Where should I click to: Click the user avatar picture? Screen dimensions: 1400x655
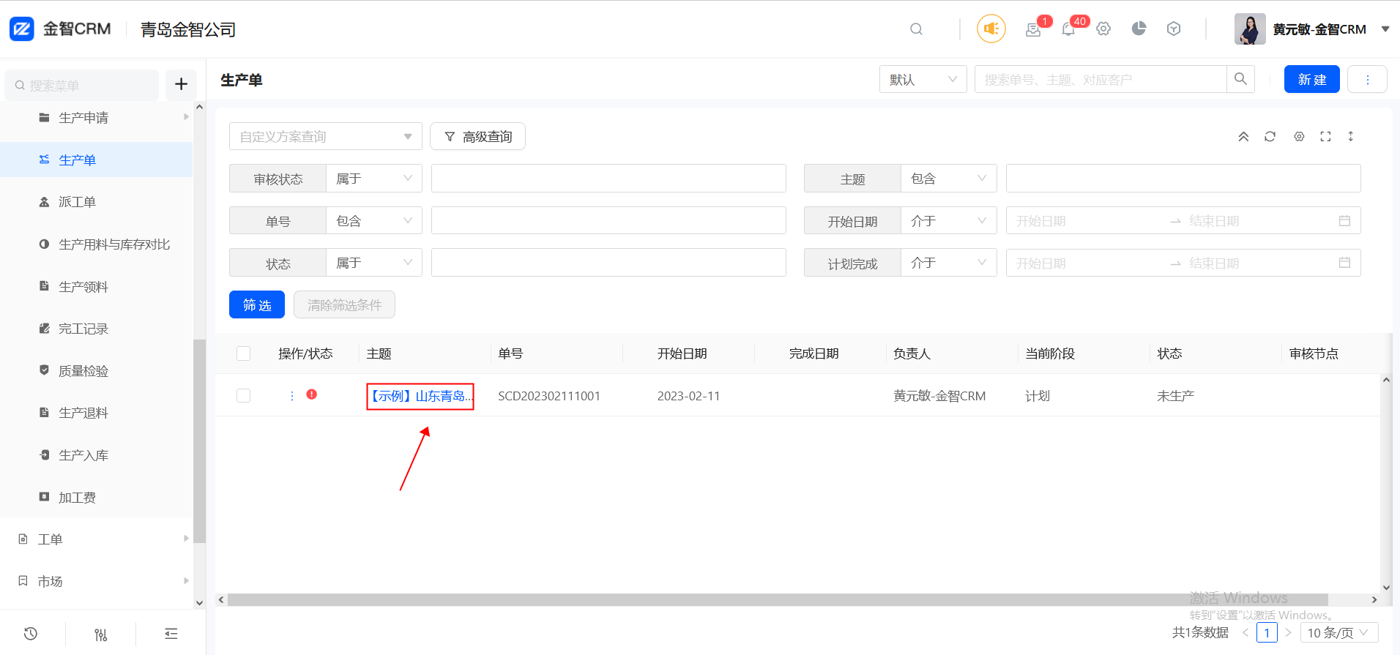pos(1250,29)
